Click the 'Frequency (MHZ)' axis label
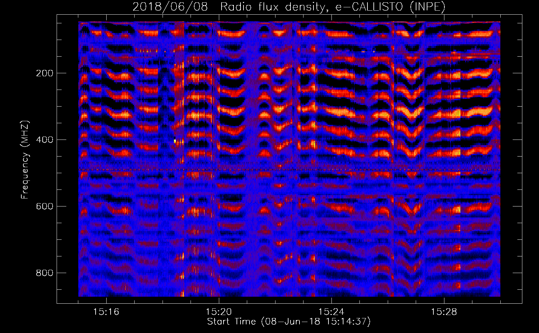Screen dimensions: 539x333 (x=25, y=160)
